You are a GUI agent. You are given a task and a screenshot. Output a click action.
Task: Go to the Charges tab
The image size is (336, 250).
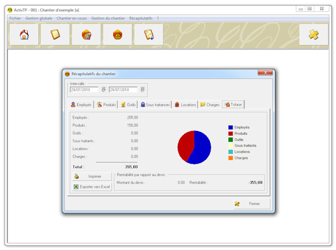coord(210,105)
